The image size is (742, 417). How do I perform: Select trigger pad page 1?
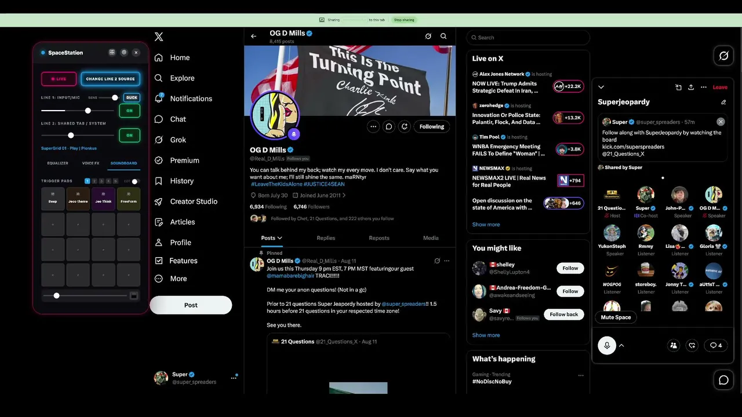[x=88, y=181]
